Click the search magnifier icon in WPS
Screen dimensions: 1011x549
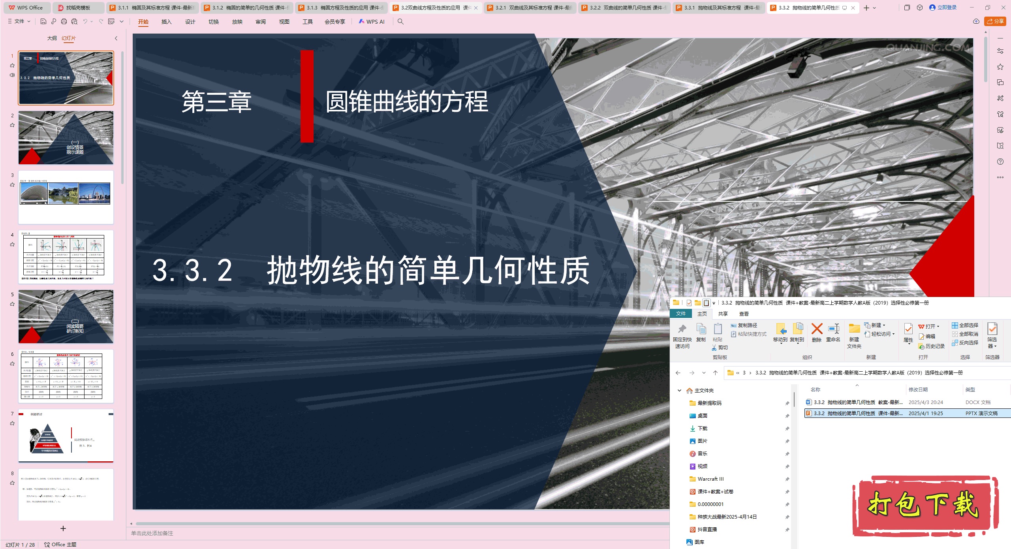tap(400, 21)
